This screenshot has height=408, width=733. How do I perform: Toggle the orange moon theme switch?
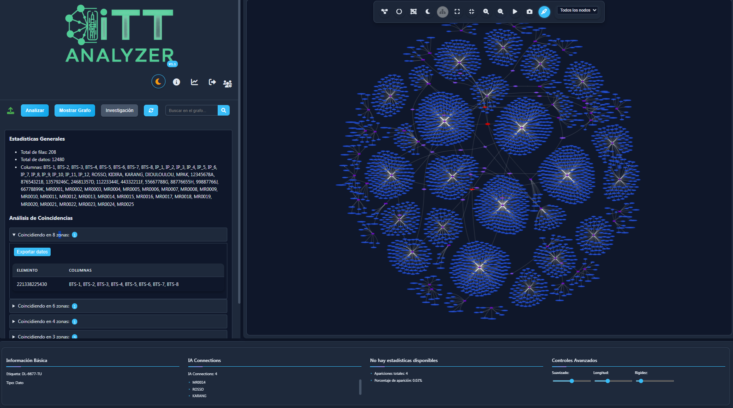tap(159, 82)
